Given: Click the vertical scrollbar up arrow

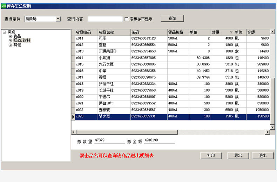Looking at the screenshot, I should 272,32.
